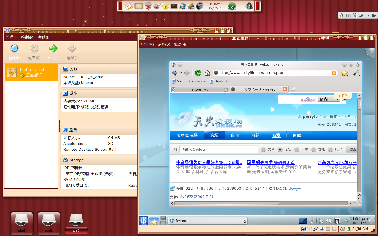Open the TradeBit bookmark
Screen dimensions: 378x236
click(219, 81)
